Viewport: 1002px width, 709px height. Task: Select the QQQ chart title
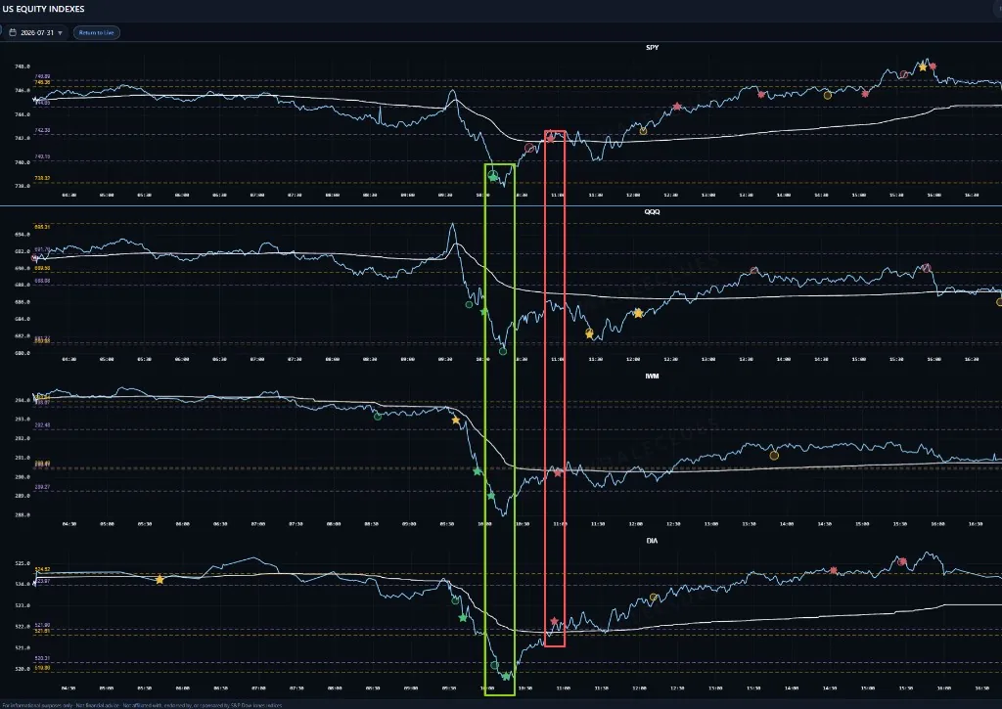(652, 211)
